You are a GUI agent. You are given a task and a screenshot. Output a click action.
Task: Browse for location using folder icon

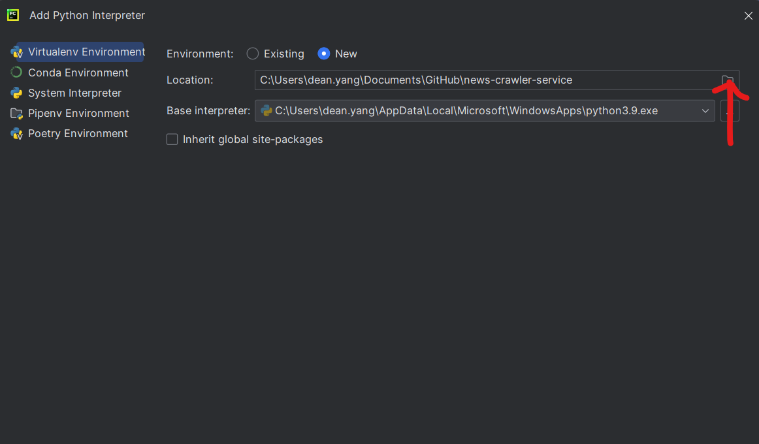[727, 80]
